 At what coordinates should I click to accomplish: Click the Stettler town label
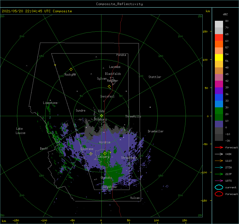click(155, 77)
